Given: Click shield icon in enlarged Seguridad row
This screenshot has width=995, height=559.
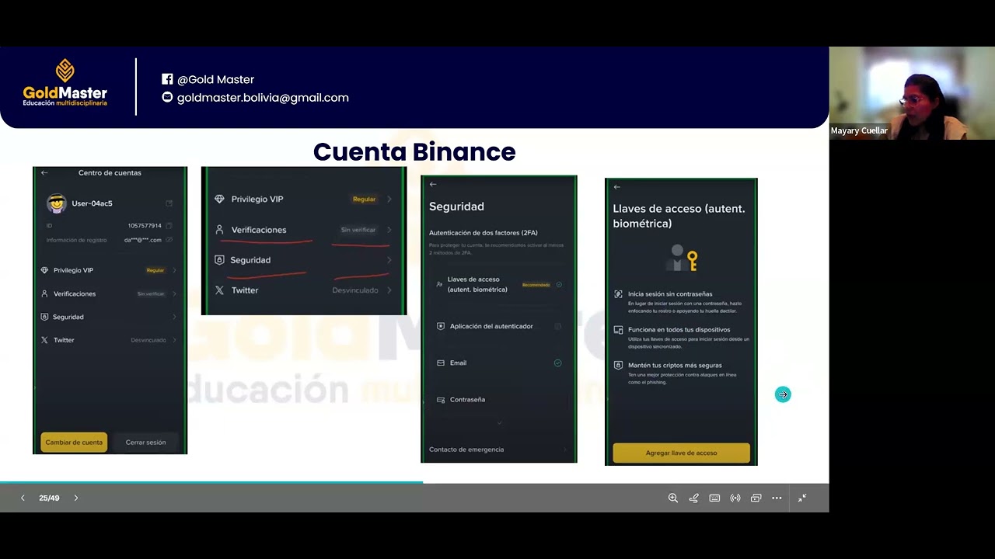Looking at the screenshot, I should coord(219,260).
